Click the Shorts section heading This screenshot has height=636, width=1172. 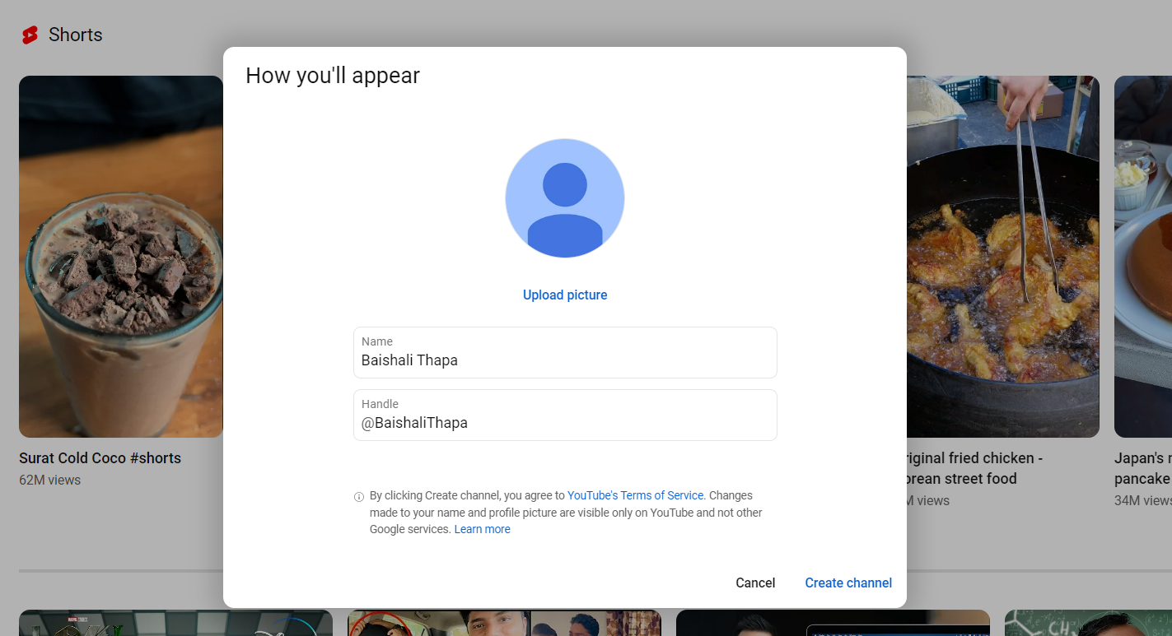pos(76,35)
